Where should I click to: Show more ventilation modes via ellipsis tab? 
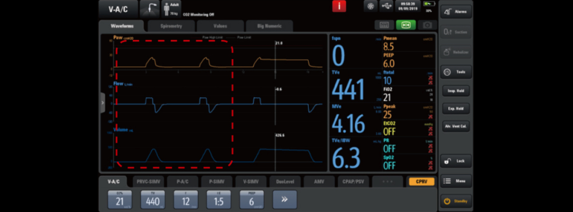point(387,181)
